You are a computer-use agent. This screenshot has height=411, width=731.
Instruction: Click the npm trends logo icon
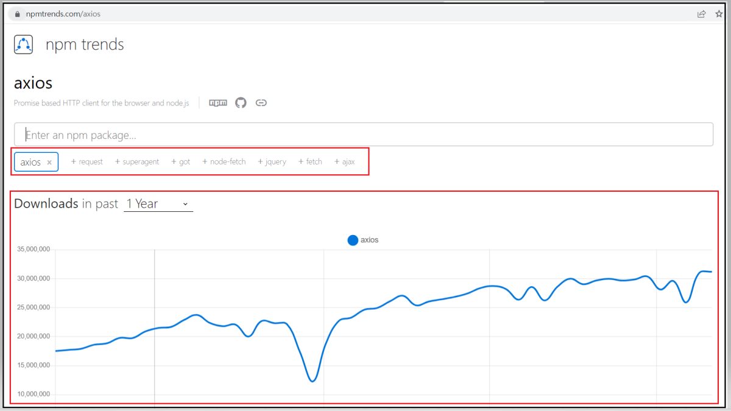(x=23, y=44)
